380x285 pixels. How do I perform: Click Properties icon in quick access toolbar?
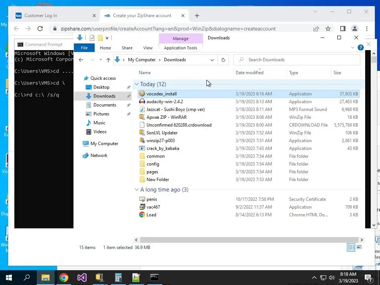(92, 38)
